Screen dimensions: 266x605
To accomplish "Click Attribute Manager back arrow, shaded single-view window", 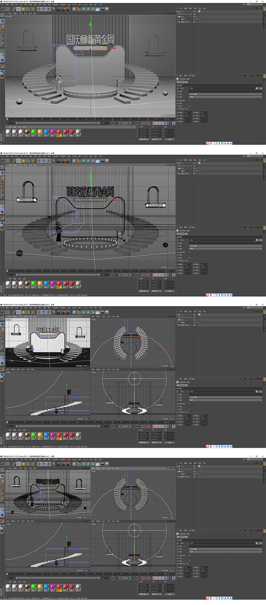I will [245, 76].
